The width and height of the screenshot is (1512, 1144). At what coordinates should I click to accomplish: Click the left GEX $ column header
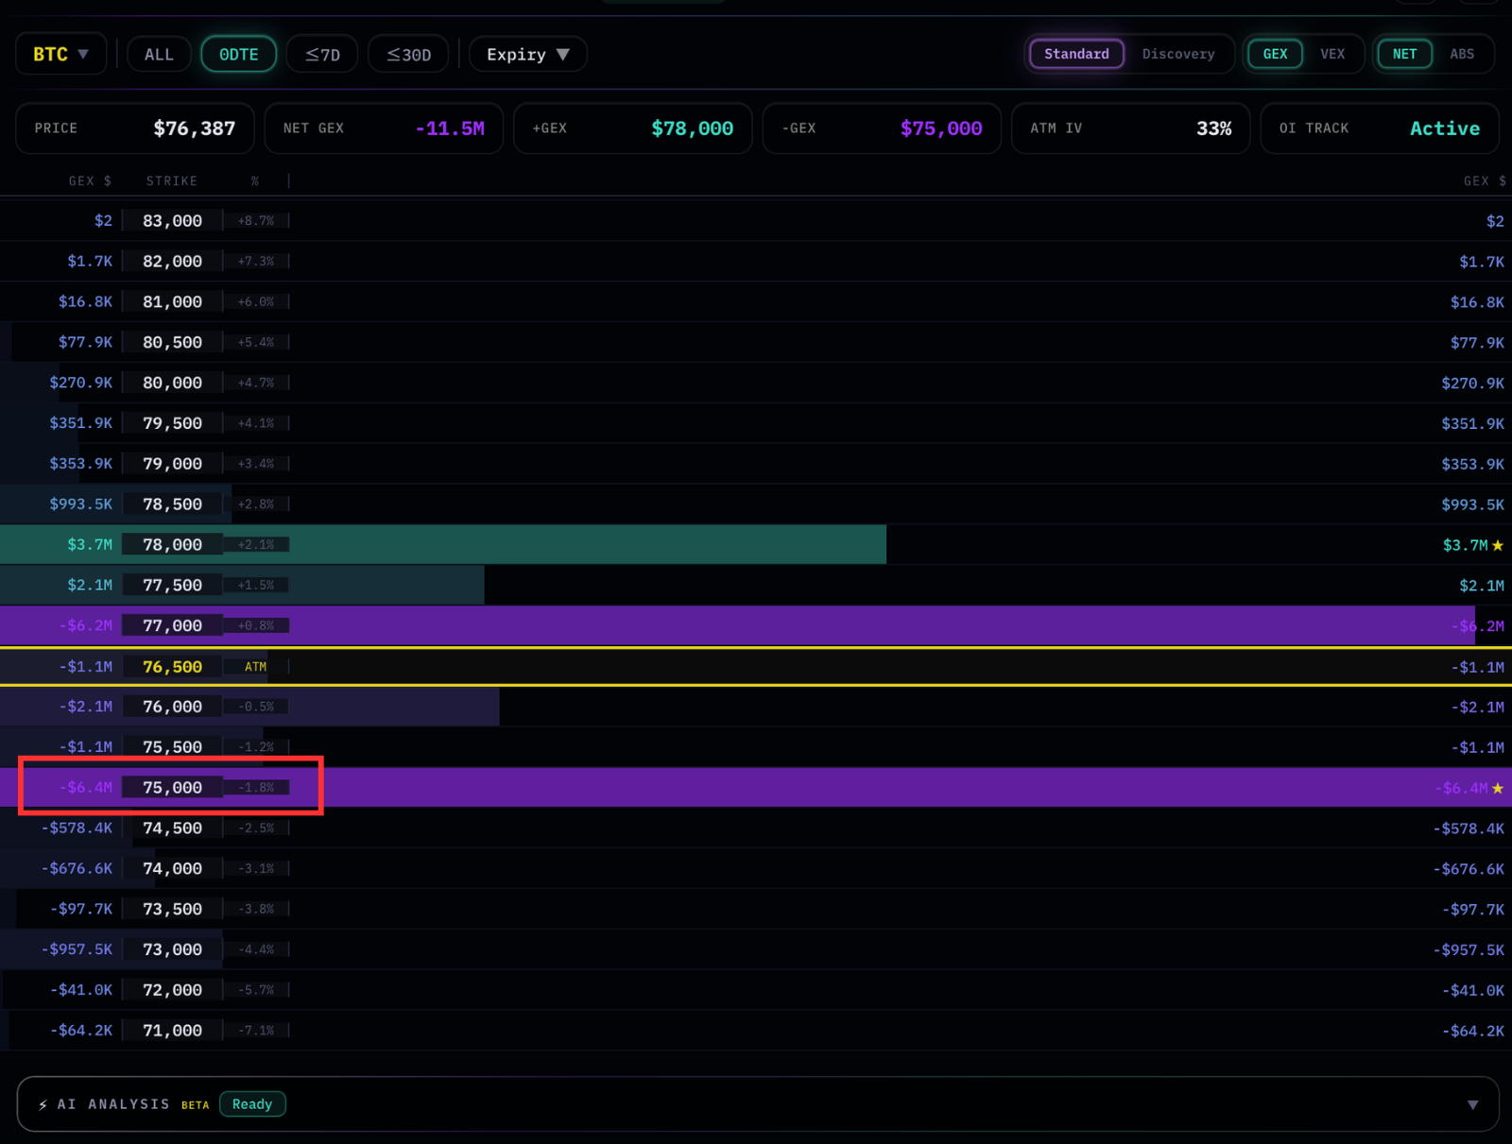coord(90,180)
